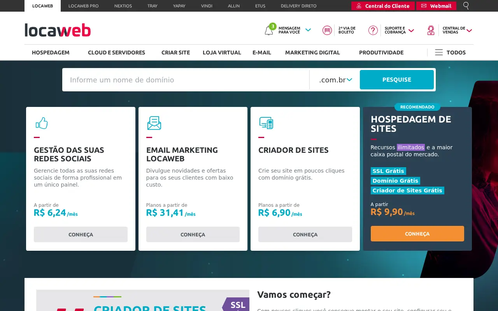Screen dimensions: 498x311
Task: Open the Webmail button
Action: tap(436, 6)
